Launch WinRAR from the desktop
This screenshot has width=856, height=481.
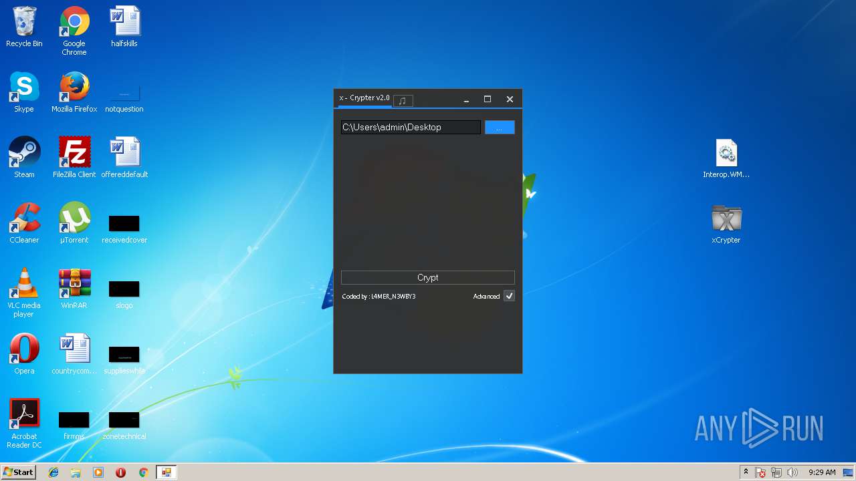[x=74, y=289]
